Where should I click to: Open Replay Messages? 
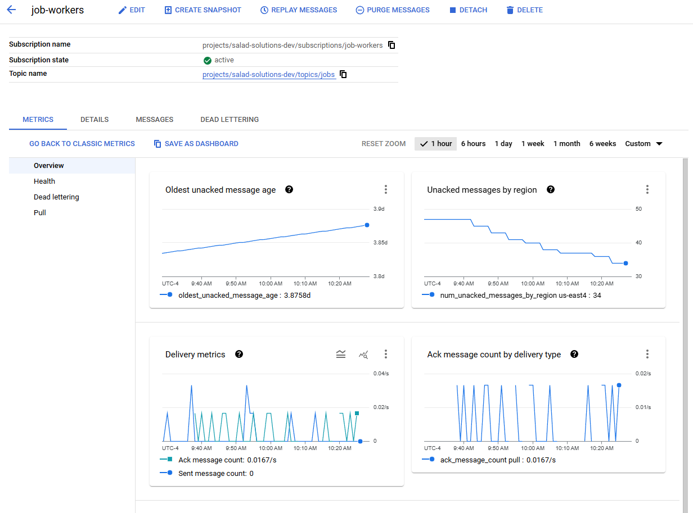click(x=299, y=10)
